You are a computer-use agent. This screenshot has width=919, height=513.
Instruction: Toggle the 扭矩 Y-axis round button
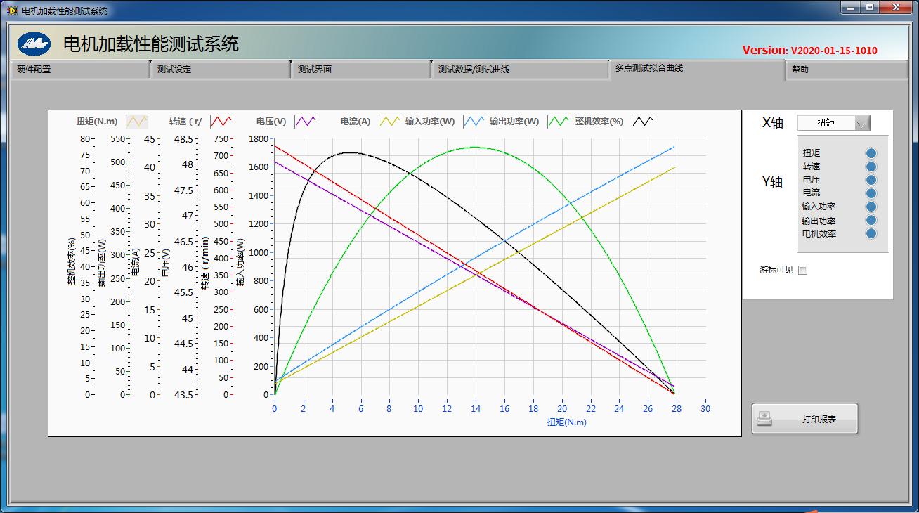[x=871, y=153]
